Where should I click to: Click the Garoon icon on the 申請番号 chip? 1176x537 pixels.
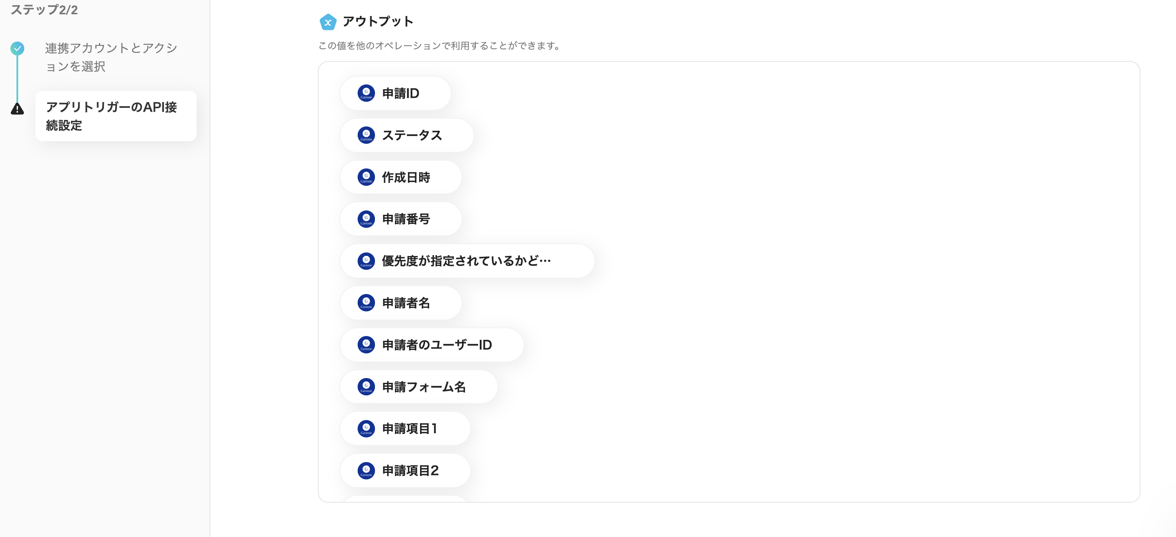coord(367,219)
